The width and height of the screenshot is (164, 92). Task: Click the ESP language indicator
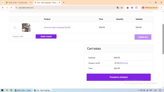pos(151,90)
